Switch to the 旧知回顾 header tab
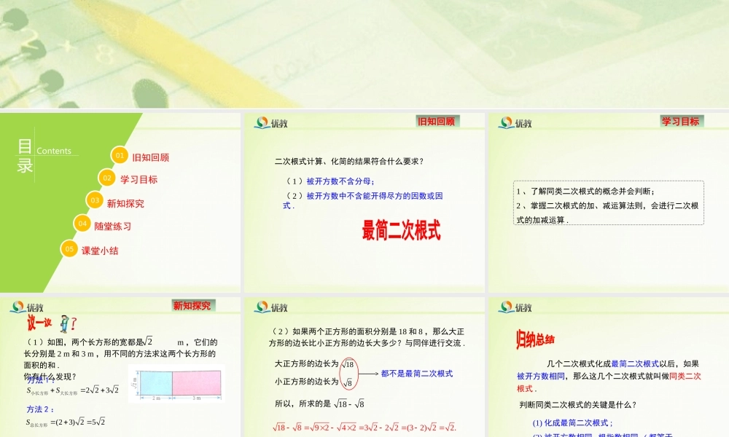Viewport: 729px width, 437px height. (x=437, y=120)
